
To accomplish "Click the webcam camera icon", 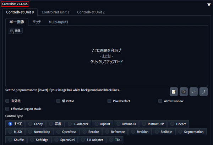I will [184, 92].
